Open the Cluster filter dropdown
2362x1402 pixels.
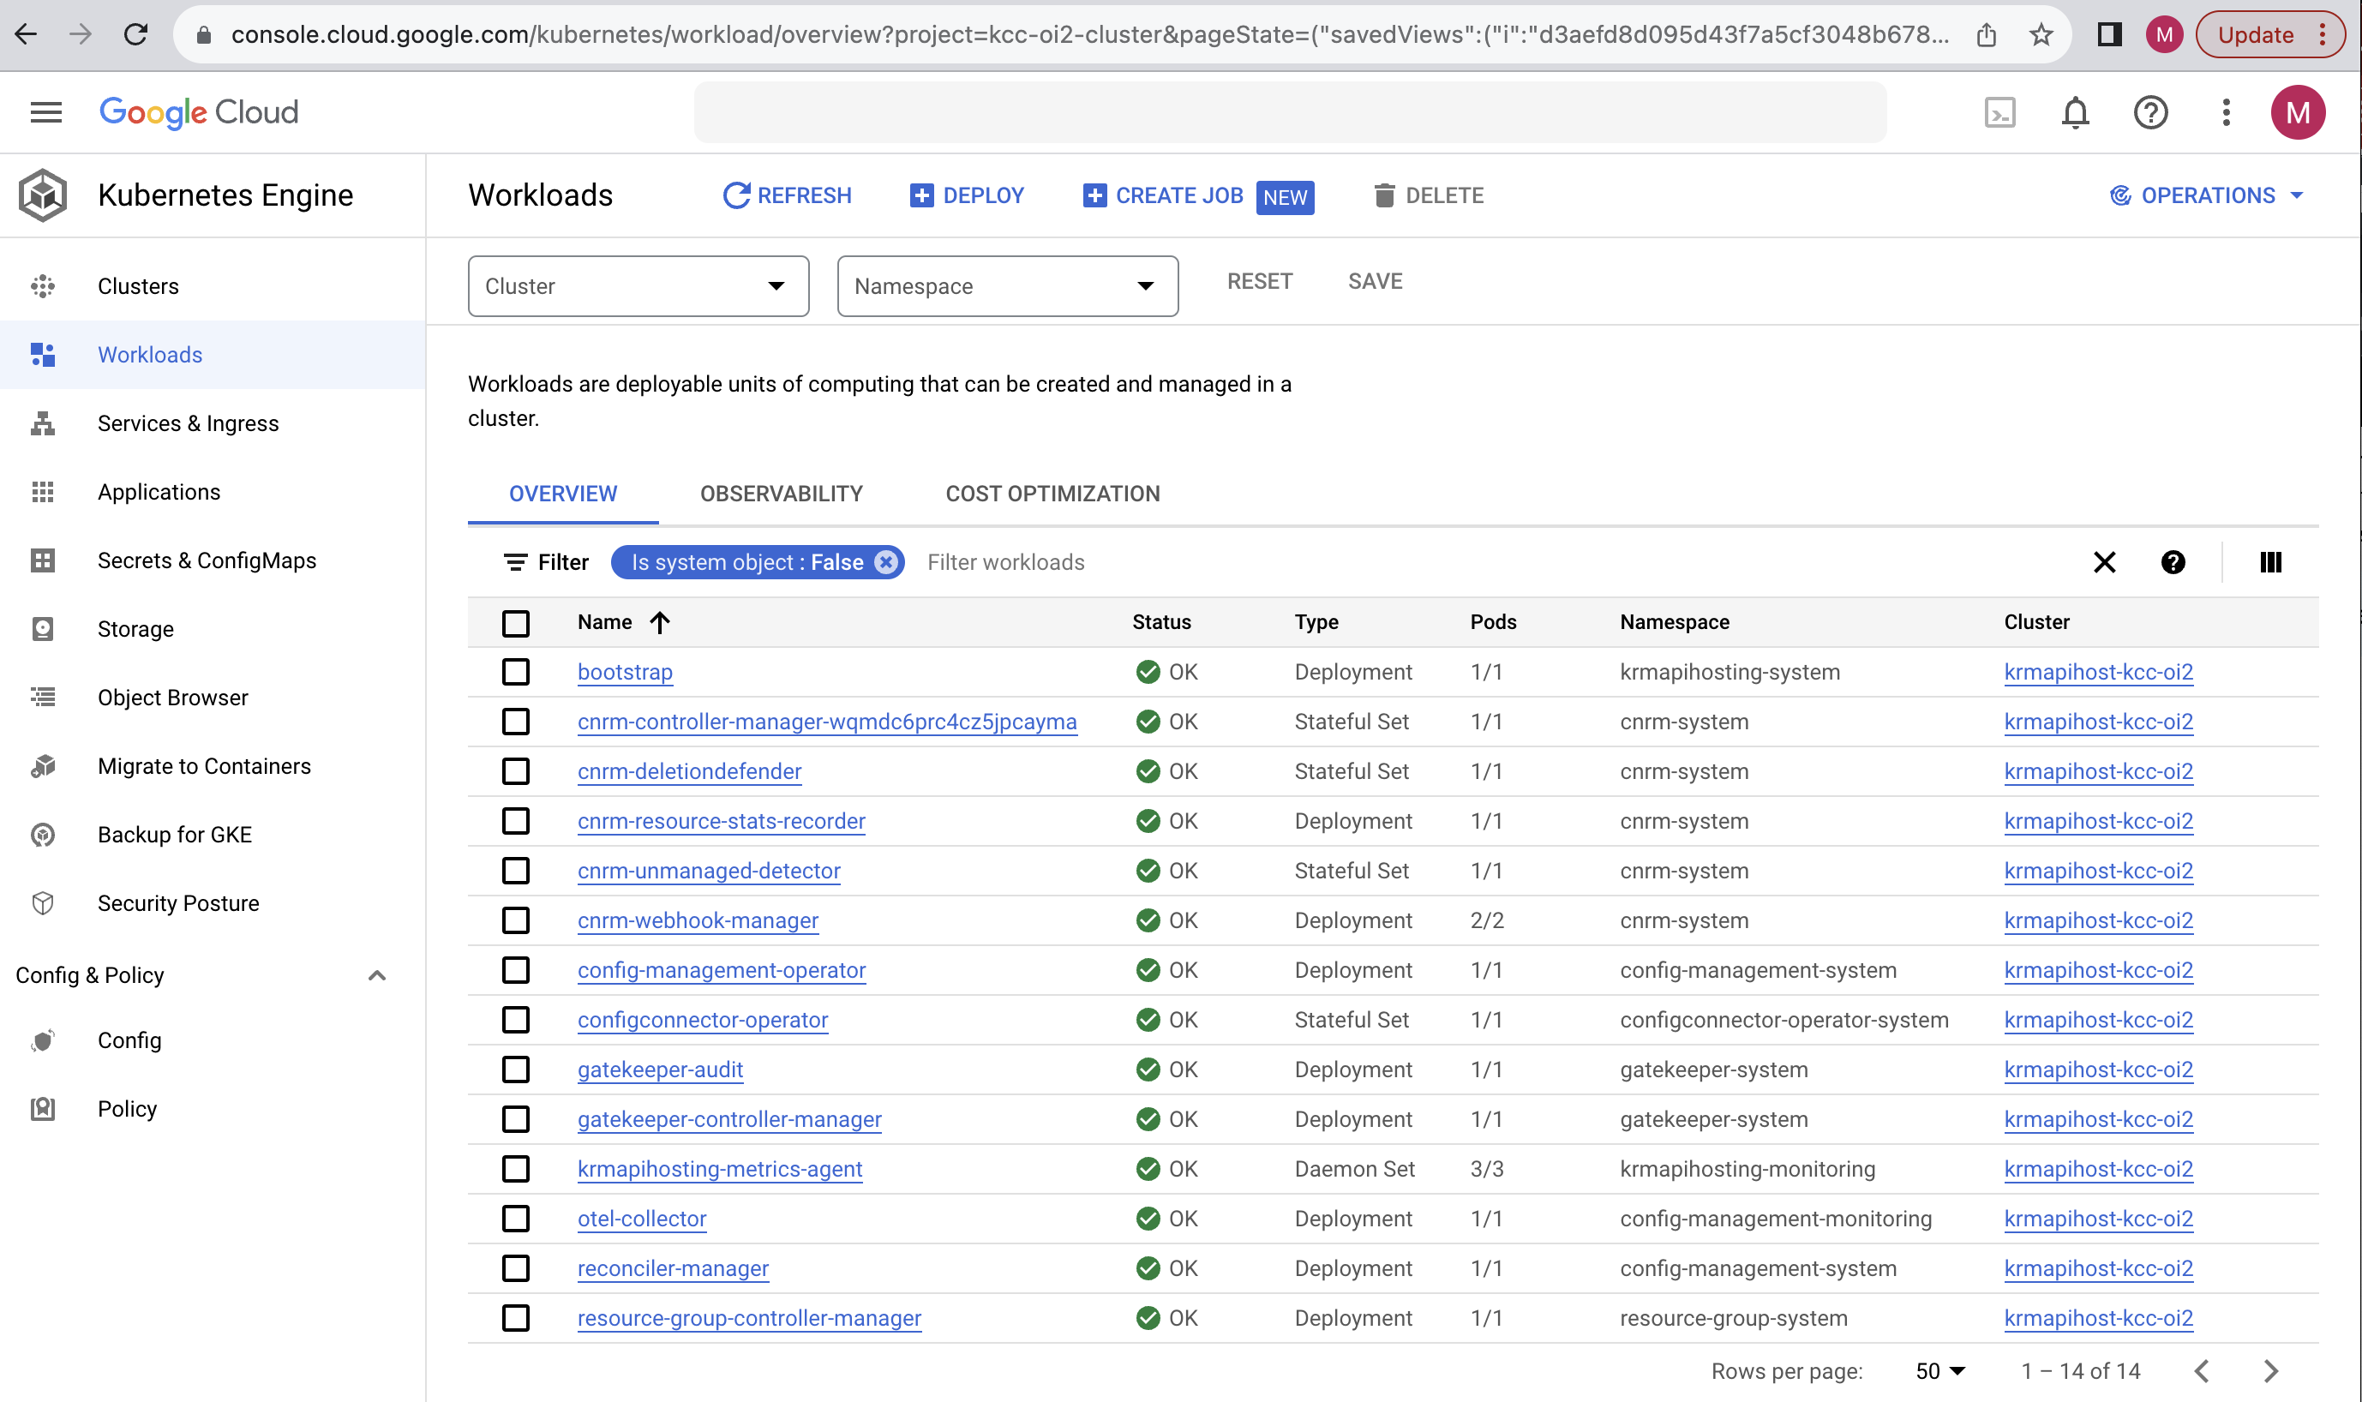click(638, 285)
